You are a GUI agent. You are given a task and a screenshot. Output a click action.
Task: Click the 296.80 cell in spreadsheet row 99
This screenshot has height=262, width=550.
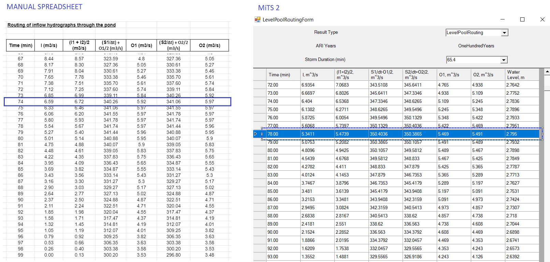pos(173,255)
